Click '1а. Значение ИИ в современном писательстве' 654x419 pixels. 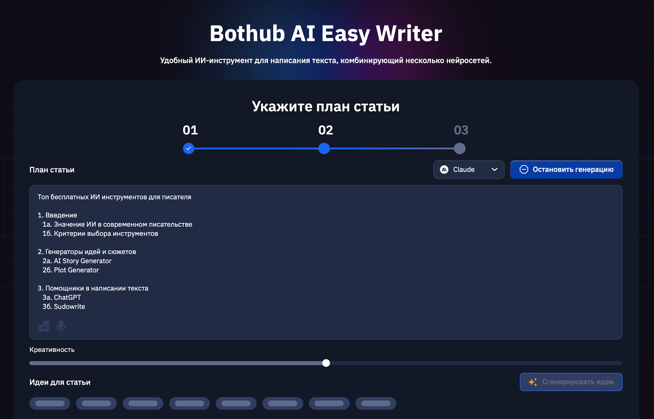coord(117,224)
